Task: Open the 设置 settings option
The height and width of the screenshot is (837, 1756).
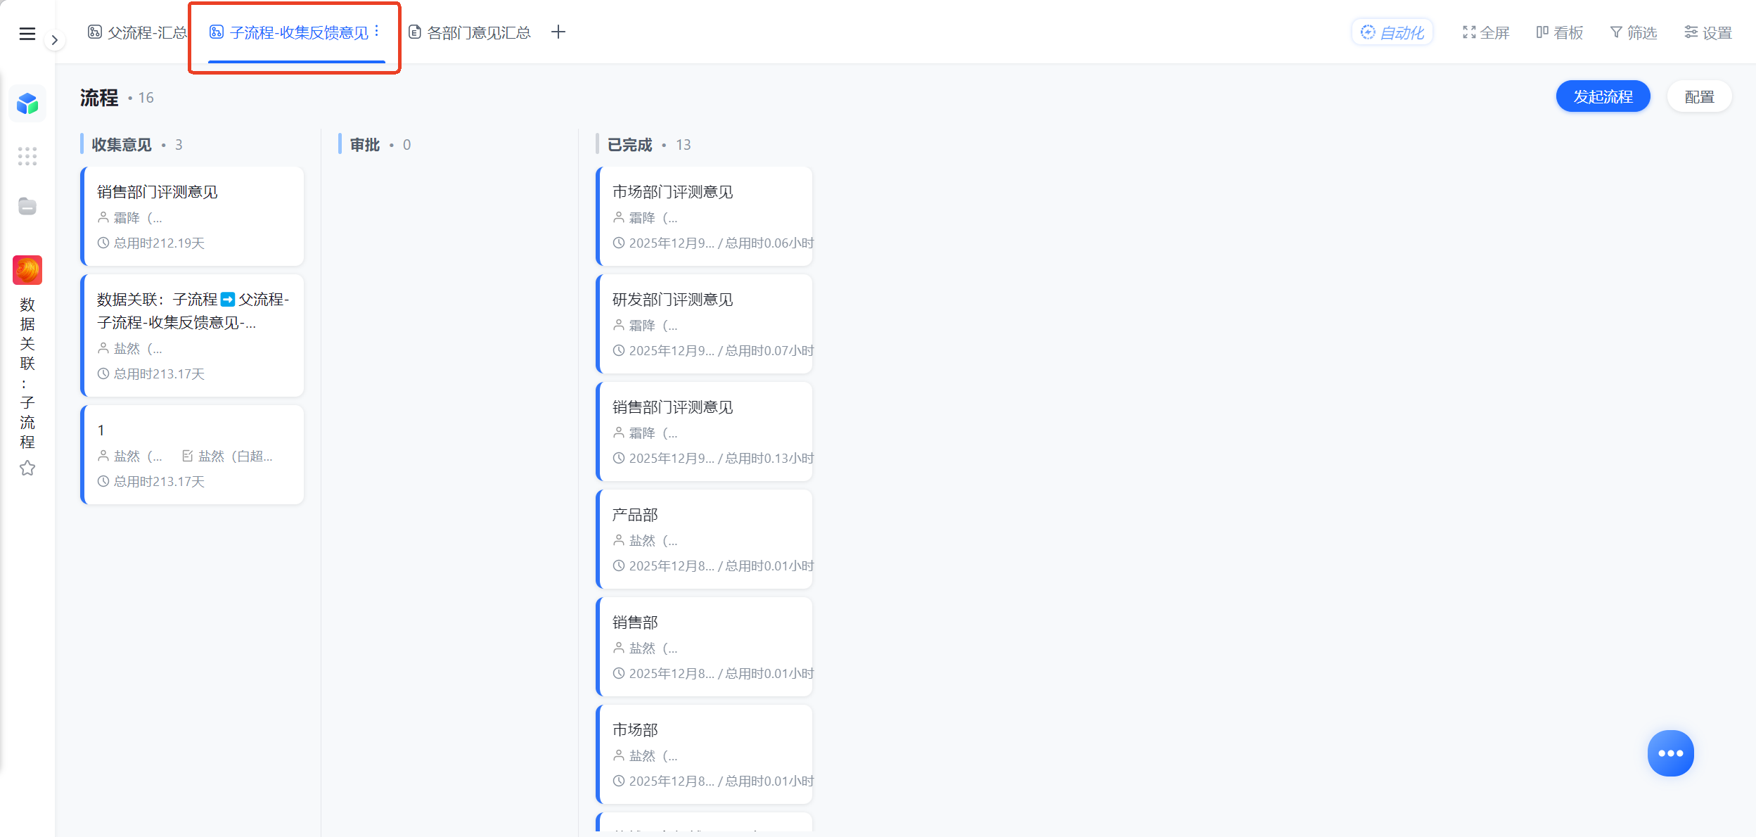Action: [1708, 32]
